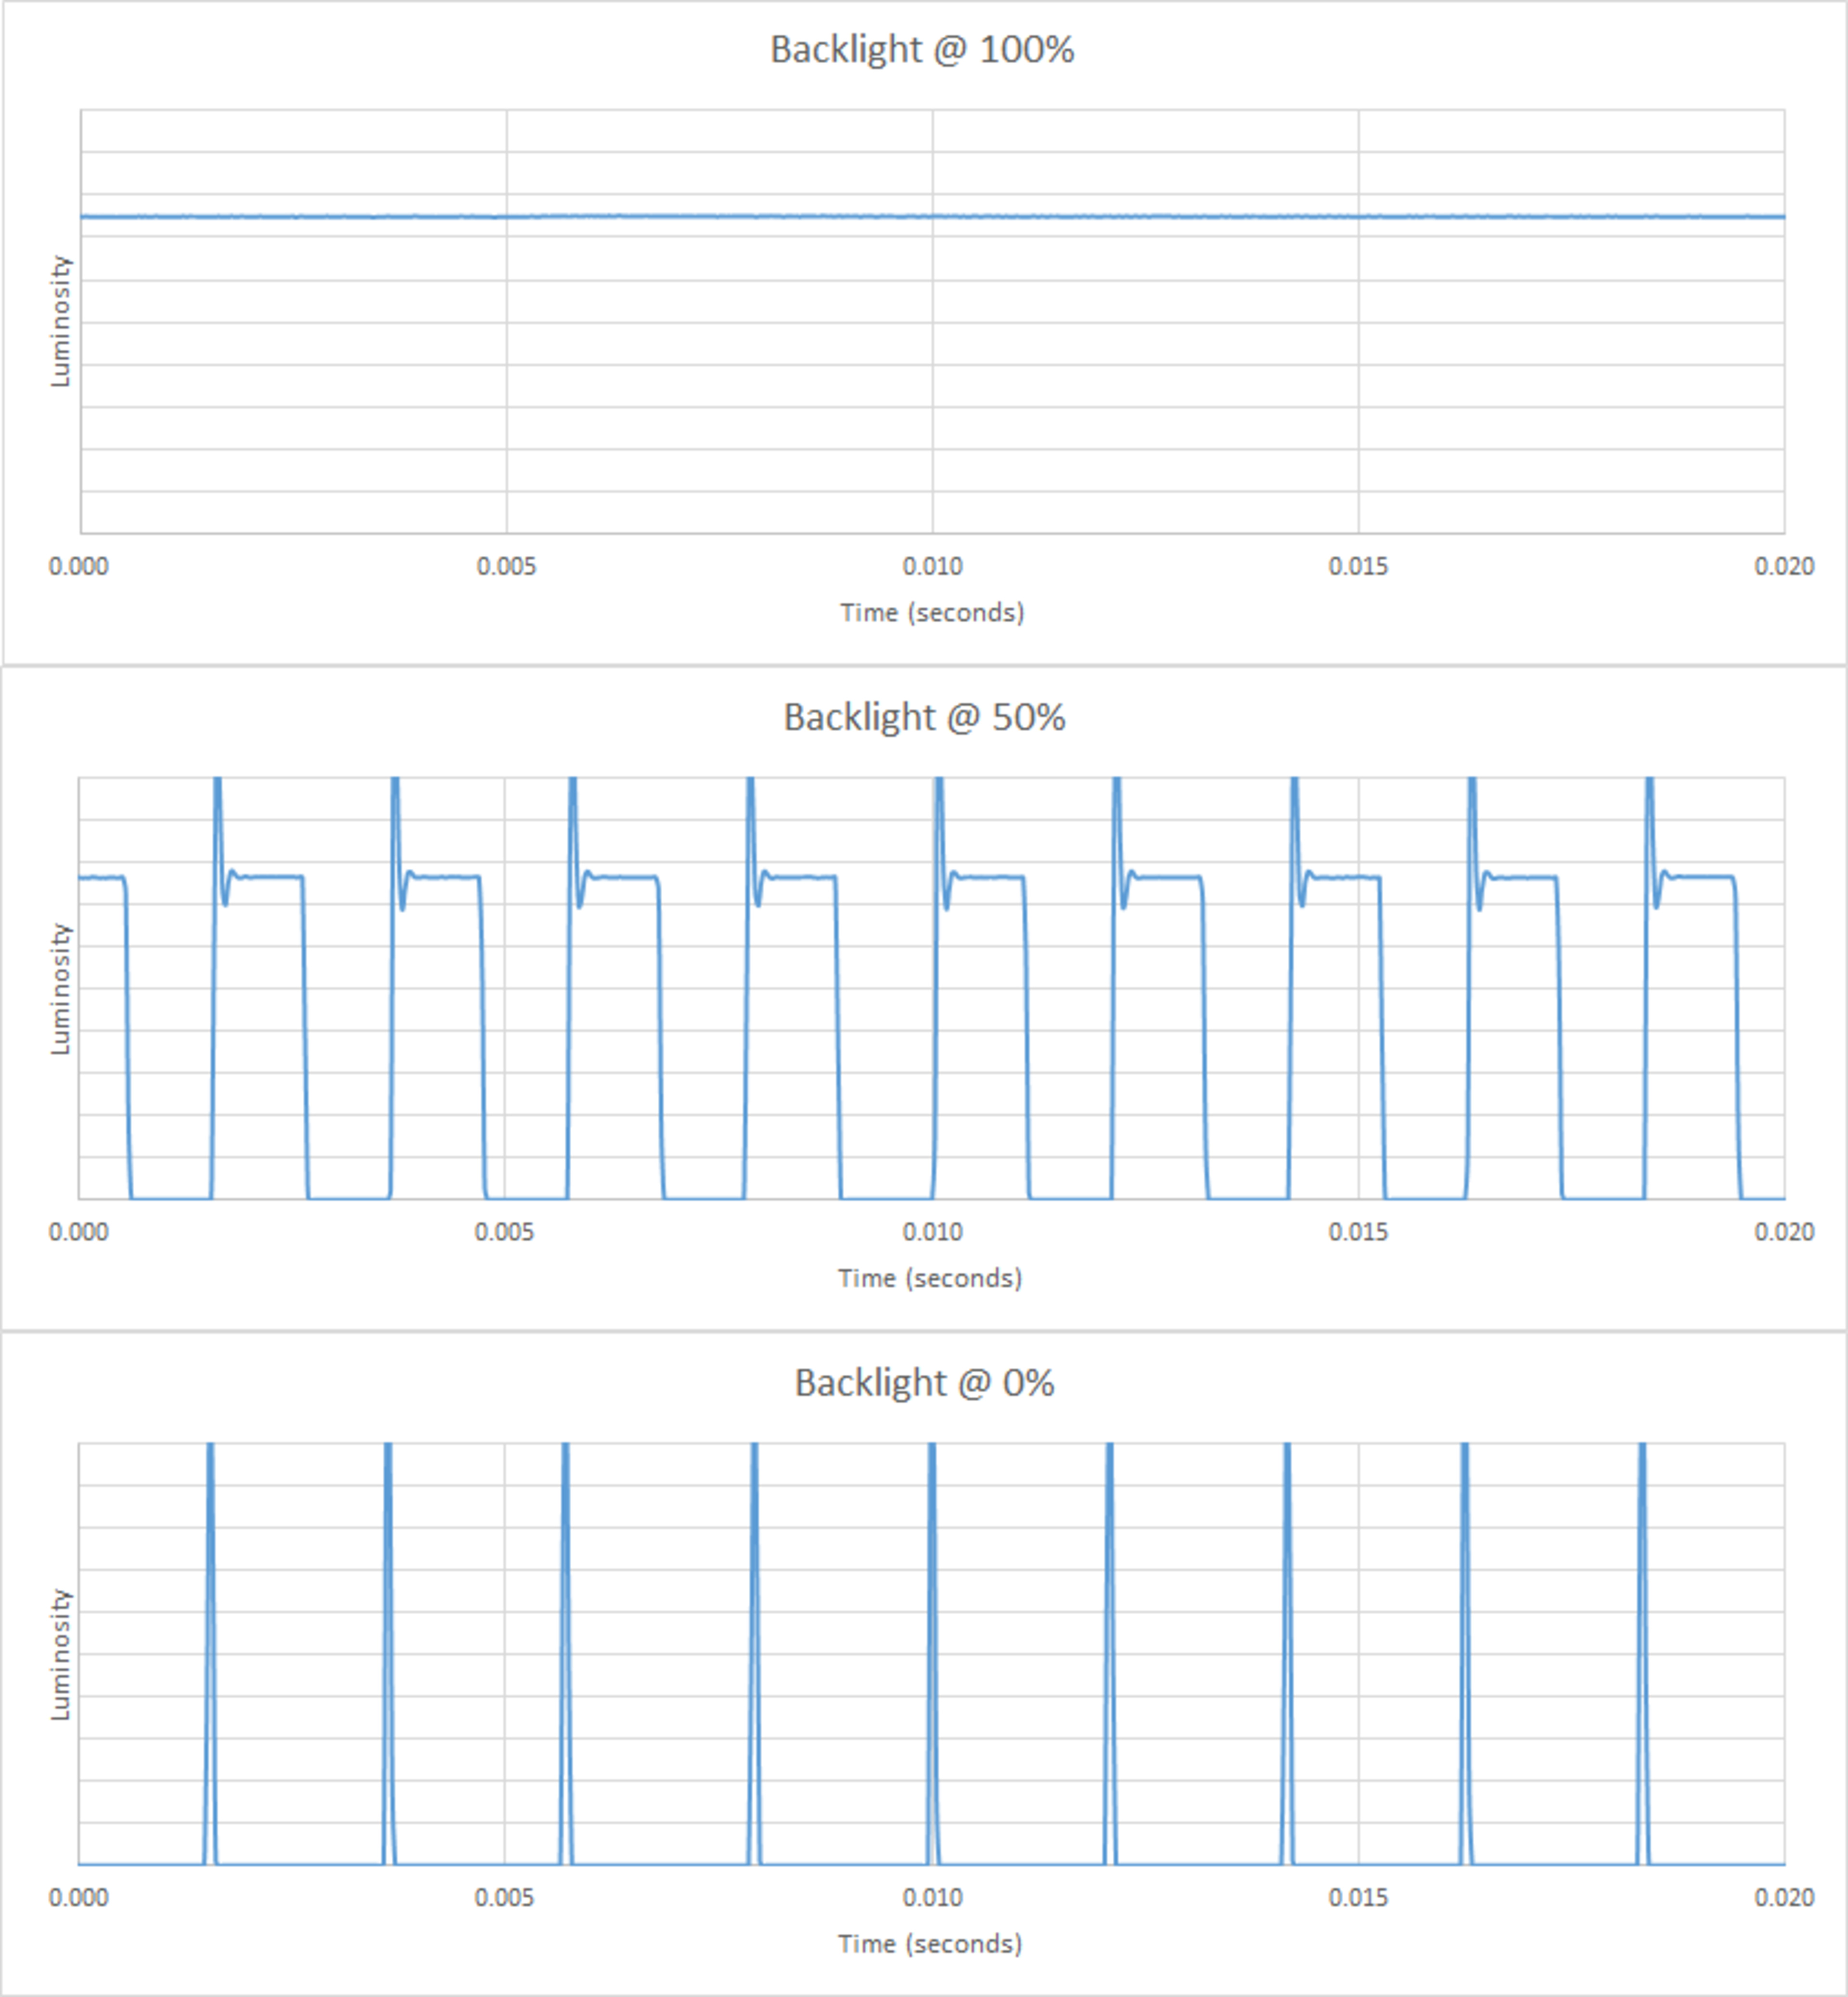Viewport: 1848px width, 1997px height.
Task: Click the "Backlight @ 50%" chart title
Action: coord(924,718)
